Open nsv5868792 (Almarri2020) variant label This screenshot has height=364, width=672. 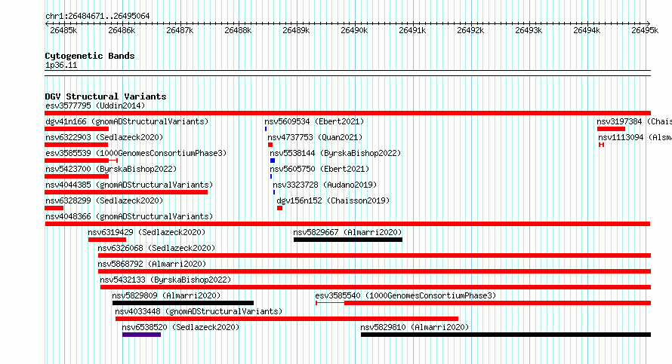pos(152,264)
